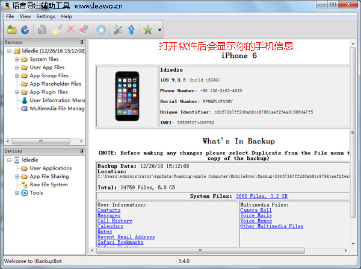Screen dimensions: 361x269
Task: Pin the Backups panel
Action: pyautogui.click(x=82, y=42)
